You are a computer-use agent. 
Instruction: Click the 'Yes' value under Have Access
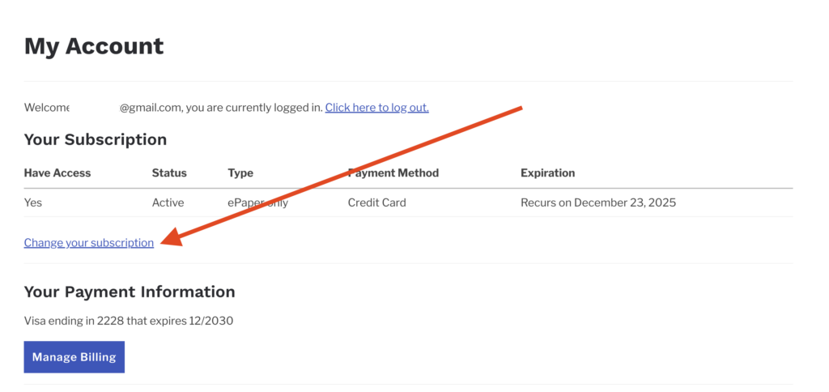tap(33, 202)
